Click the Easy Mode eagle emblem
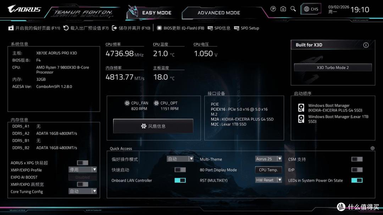Screen dimensions: 383x215 [133, 11]
